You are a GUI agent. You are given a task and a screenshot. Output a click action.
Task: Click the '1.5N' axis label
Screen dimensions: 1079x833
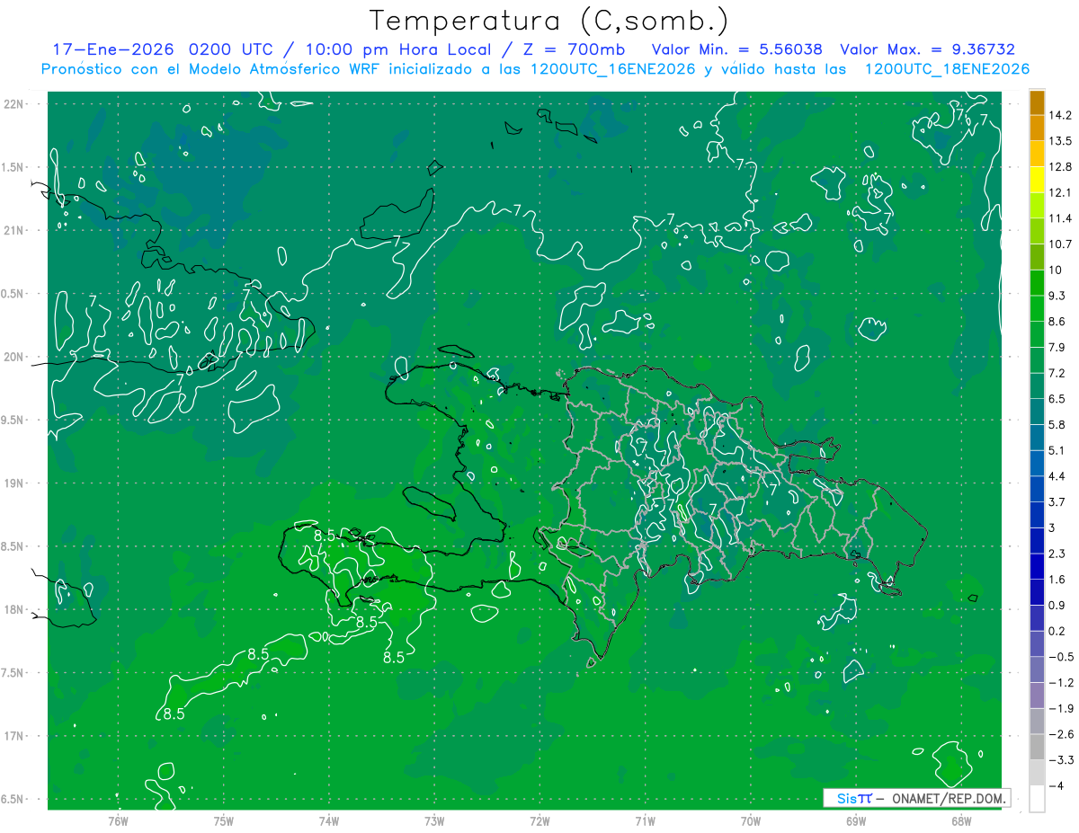coord(13,167)
